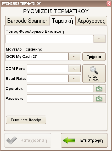Click the magnifier Αυτόματη Εύρεση button
This screenshot has width=112, height=151.
pos(94,74)
